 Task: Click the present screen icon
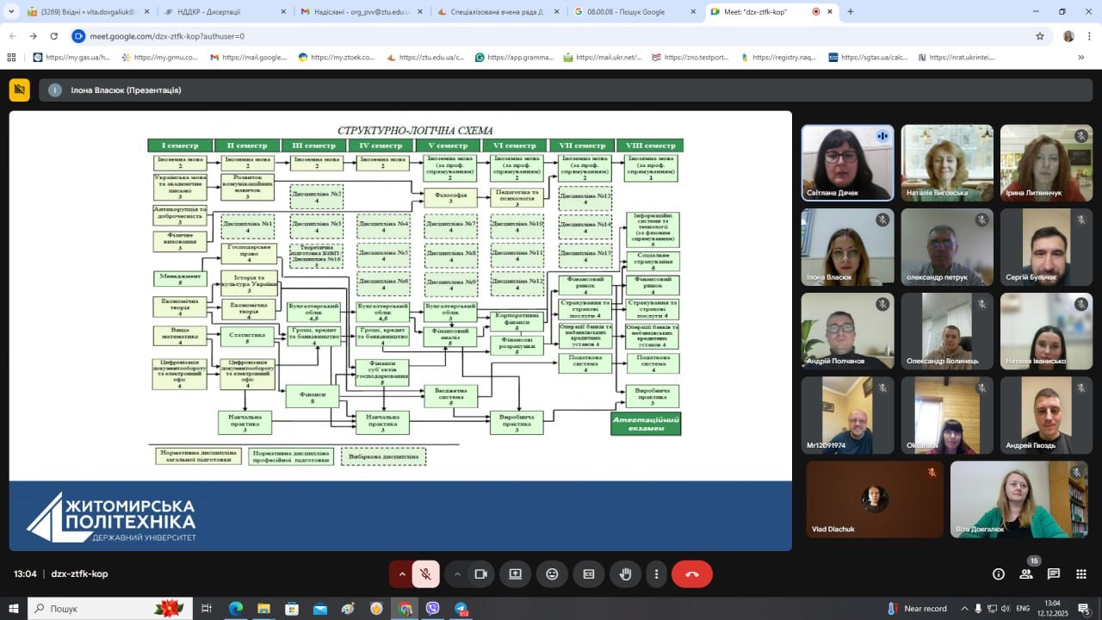[x=516, y=574]
